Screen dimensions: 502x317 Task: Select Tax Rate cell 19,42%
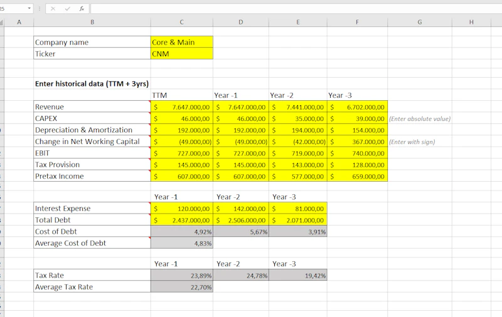pos(297,275)
